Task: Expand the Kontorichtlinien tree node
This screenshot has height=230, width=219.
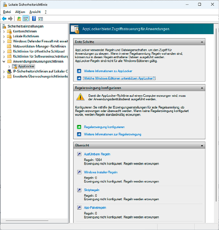Action: (4, 31)
